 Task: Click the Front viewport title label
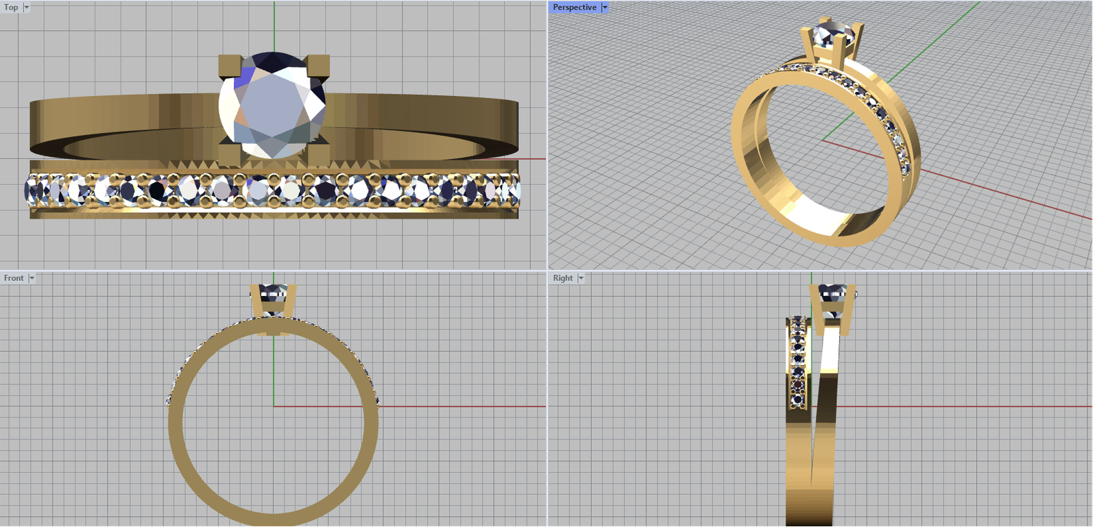[13, 278]
